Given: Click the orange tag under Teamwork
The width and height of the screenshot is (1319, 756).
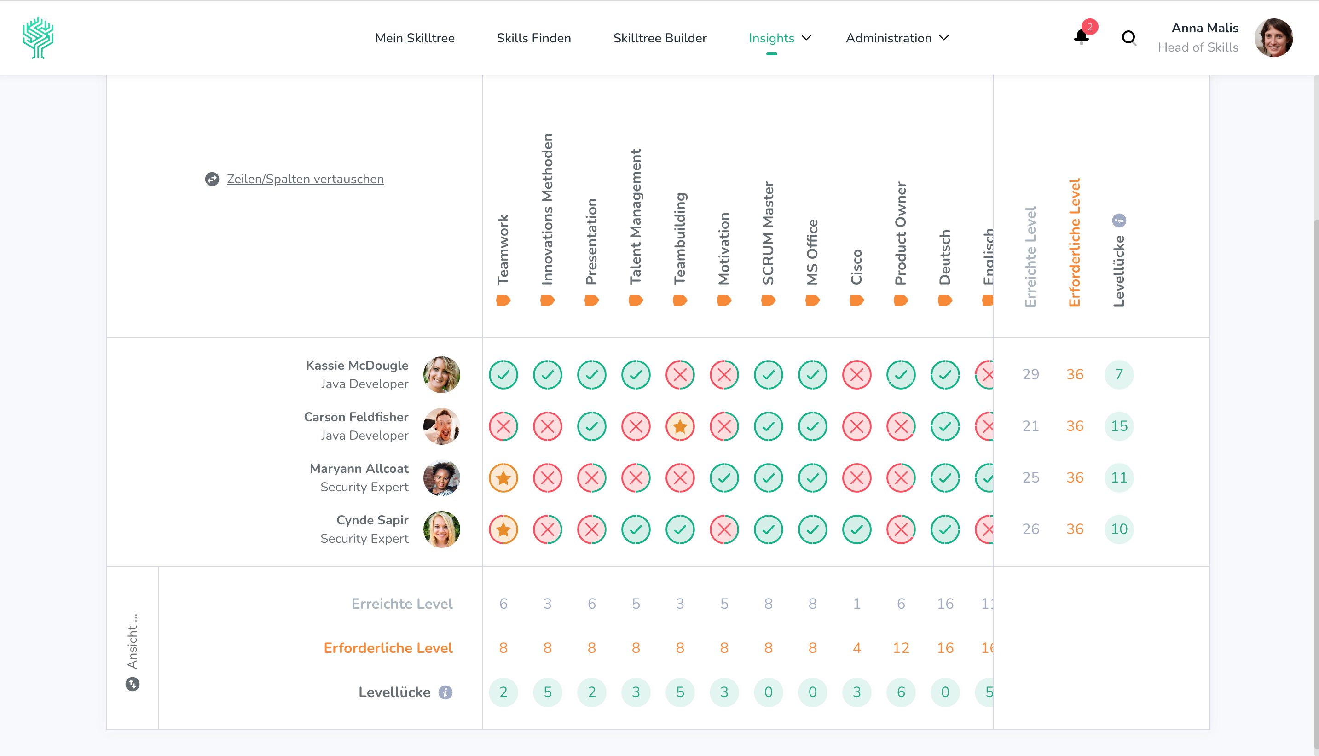Looking at the screenshot, I should pyautogui.click(x=503, y=300).
